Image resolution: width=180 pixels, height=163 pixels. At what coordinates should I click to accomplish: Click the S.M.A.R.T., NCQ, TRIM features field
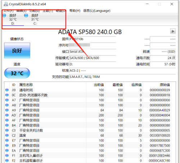122,77
